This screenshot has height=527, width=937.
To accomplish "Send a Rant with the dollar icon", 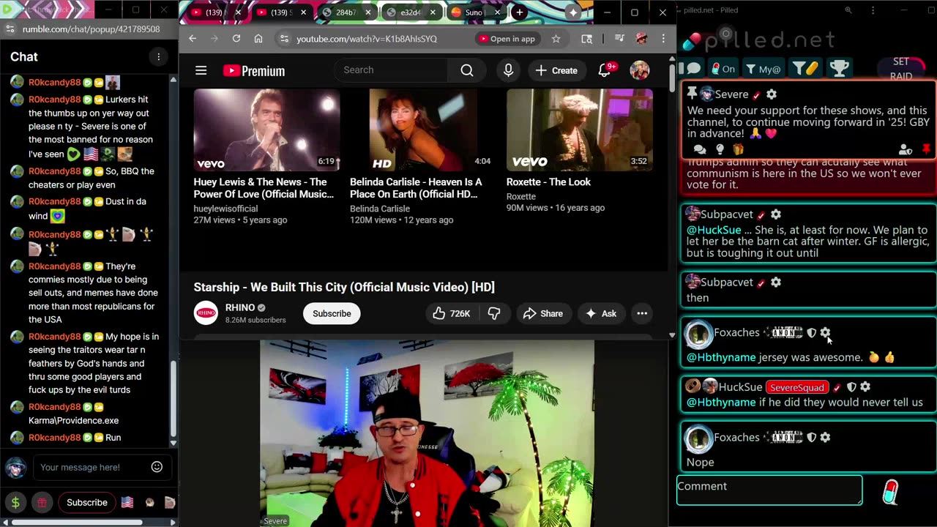I will pyautogui.click(x=15, y=502).
